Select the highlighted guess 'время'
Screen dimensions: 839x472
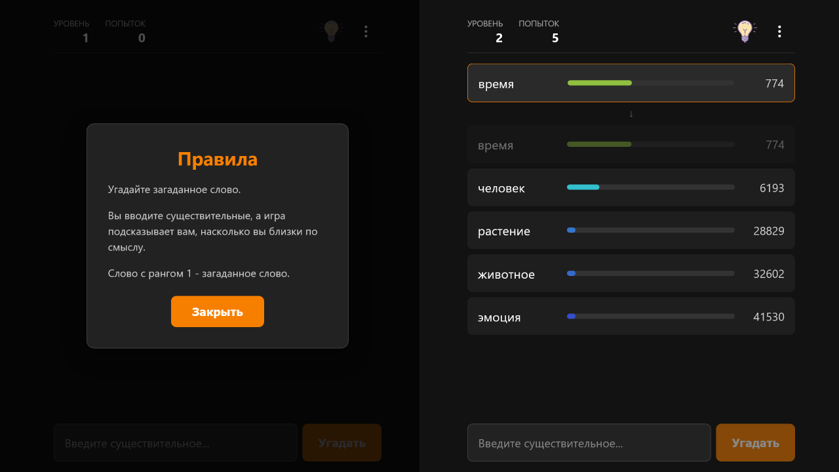click(x=631, y=83)
